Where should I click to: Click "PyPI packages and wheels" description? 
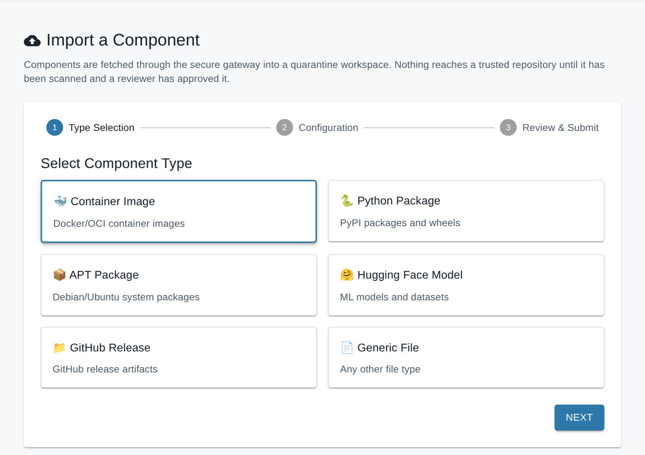click(x=400, y=223)
